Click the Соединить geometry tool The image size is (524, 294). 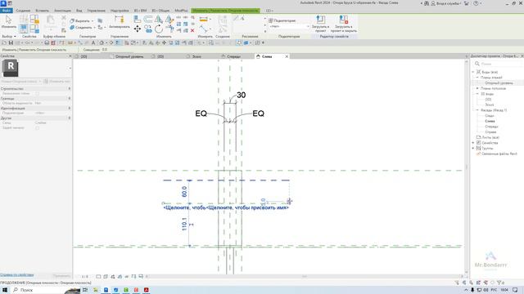coord(81,27)
